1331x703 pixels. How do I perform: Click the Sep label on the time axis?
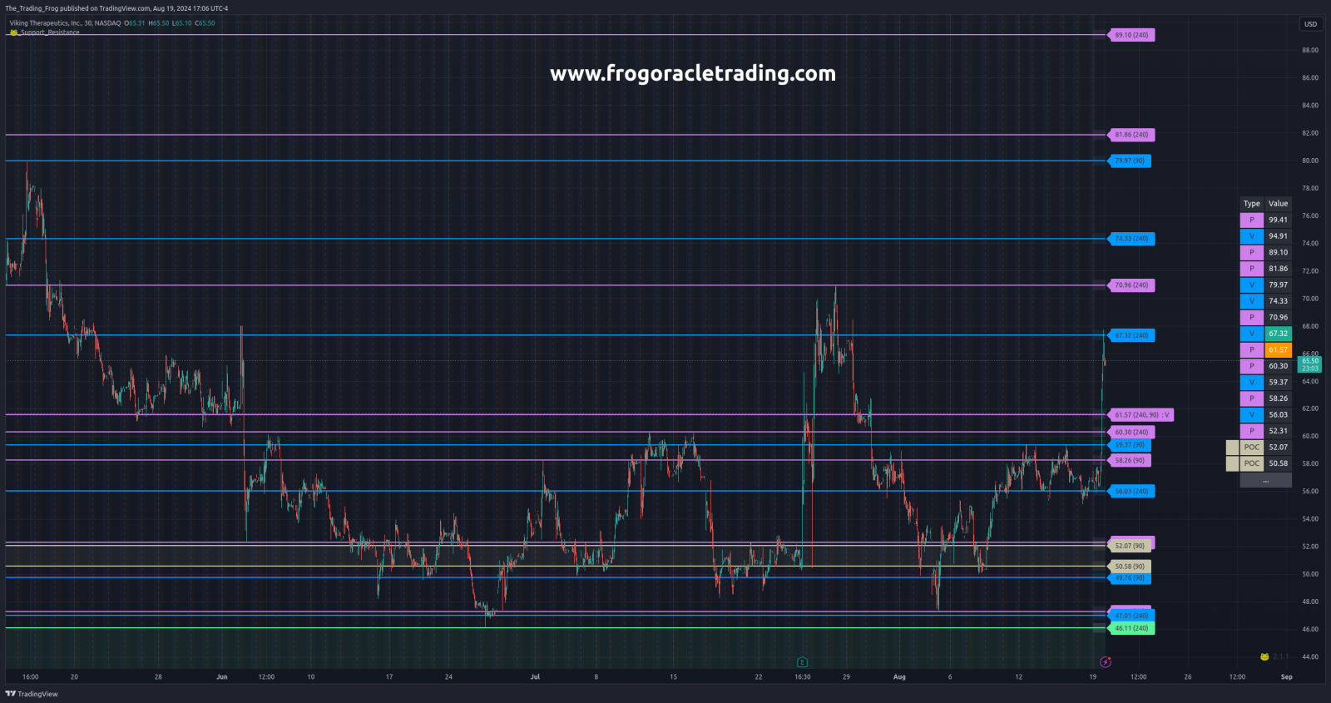coord(1287,677)
